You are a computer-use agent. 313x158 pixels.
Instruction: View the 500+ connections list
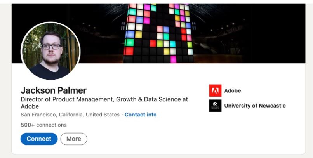(x=43, y=125)
